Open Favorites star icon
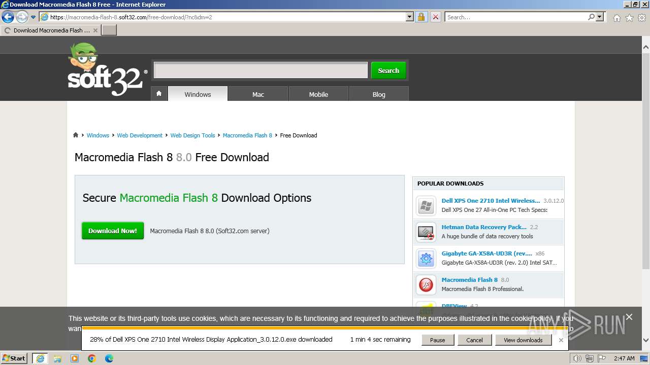 (629, 18)
